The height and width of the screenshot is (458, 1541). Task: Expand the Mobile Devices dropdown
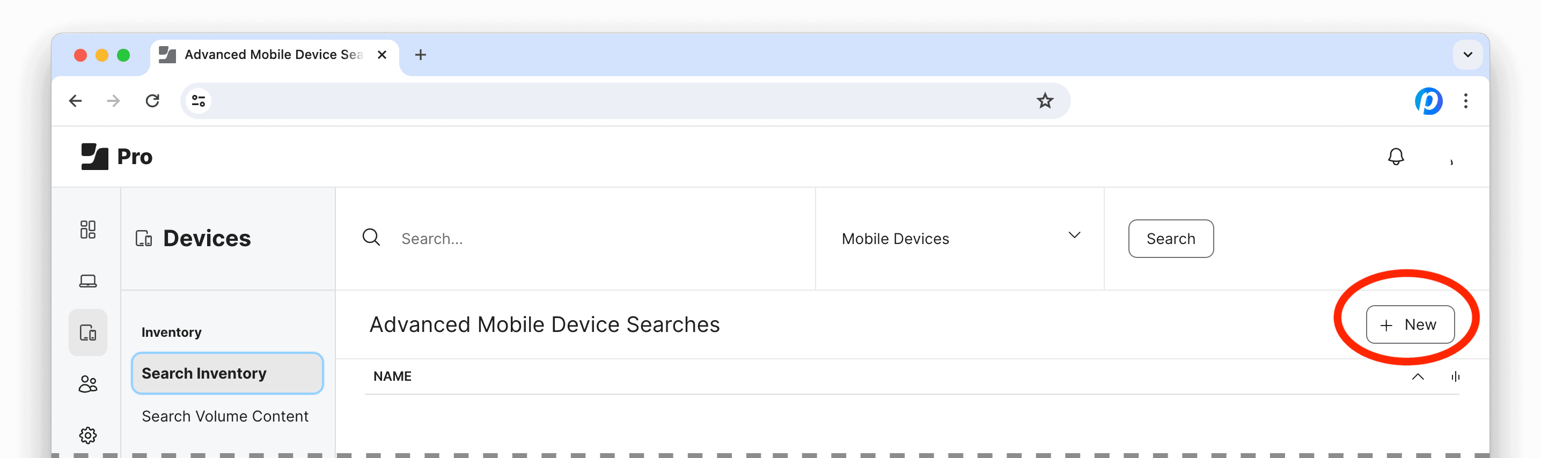click(959, 239)
